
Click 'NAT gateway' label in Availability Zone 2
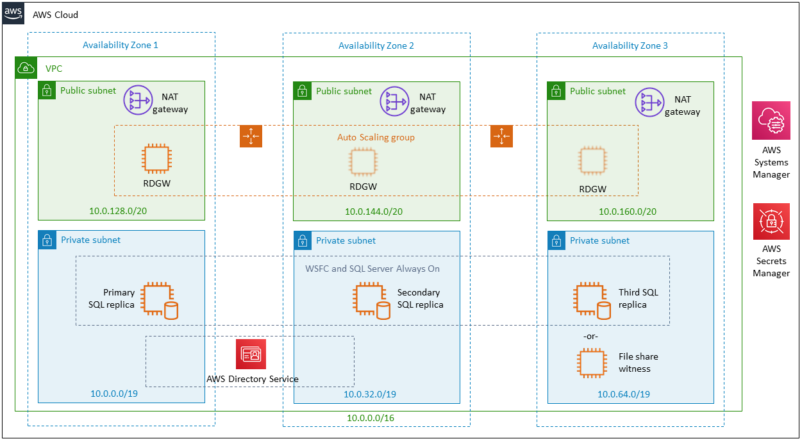428,103
